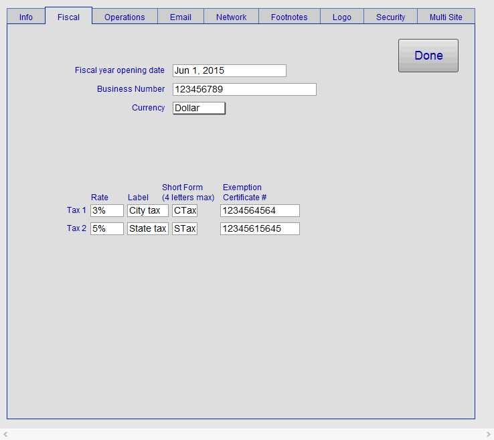Image resolution: width=494 pixels, height=440 pixels.
Task: Click the City tax label field
Action: coord(148,210)
